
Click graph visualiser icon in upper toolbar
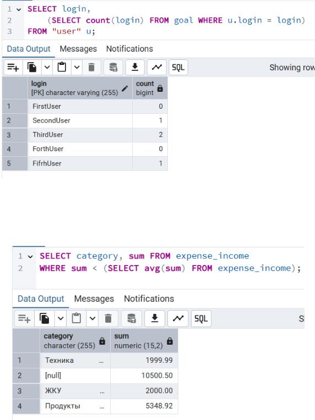[x=157, y=67]
